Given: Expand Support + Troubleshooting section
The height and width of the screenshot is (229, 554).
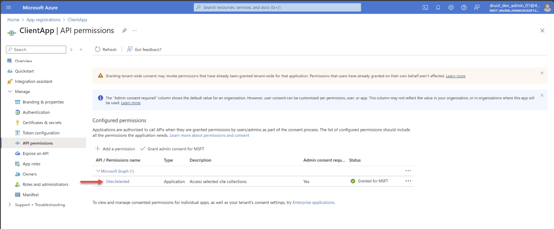Looking at the screenshot, I should click(x=9, y=205).
